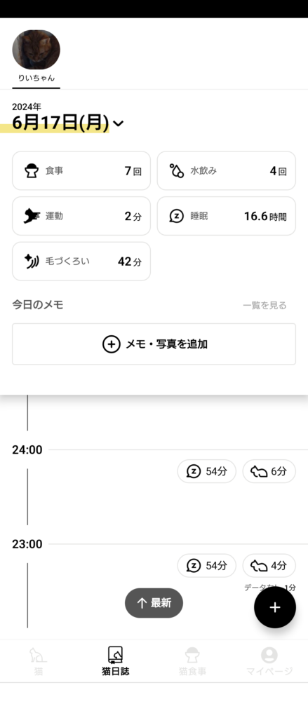Tap the resting cat 4分 chip
Screen dimensions: 308x718
coord(269,566)
